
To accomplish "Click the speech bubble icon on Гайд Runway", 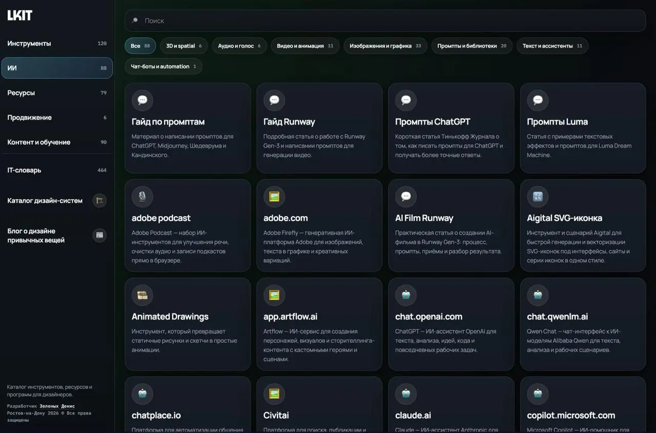I will click(x=274, y=100).
